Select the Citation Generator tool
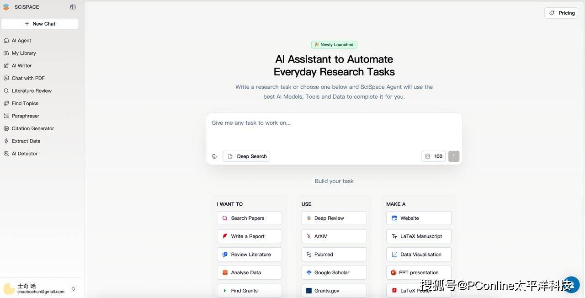This screenshot has height=298, width=585. [32, 128]
